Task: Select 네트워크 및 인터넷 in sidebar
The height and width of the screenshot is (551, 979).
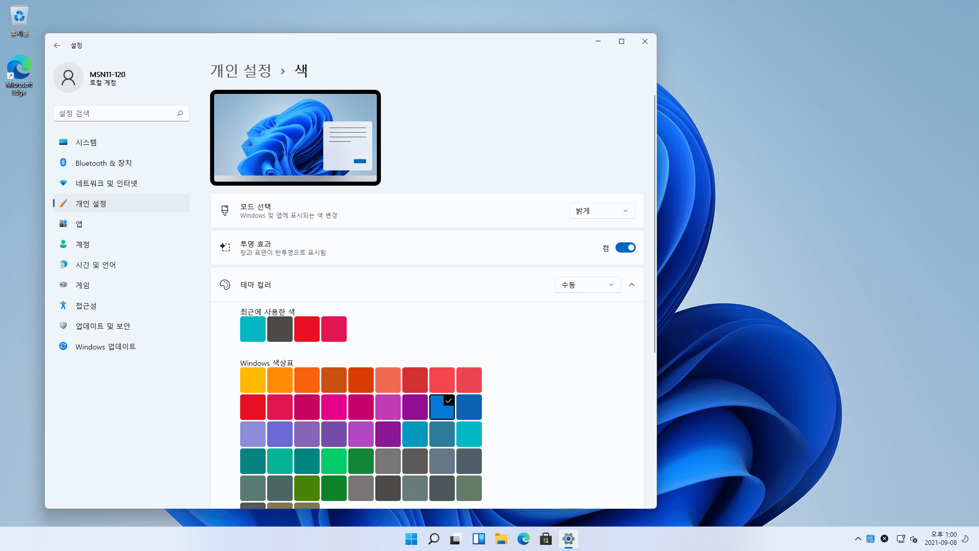Action: coord(121,183)
